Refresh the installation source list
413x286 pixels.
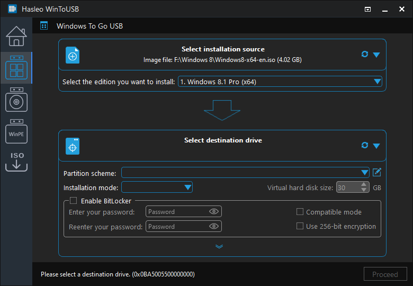[364, 54]
